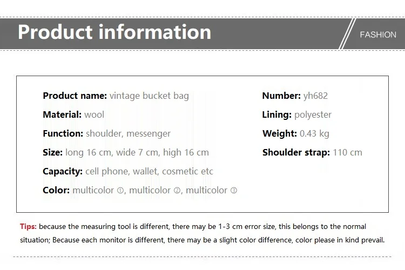Click the Number yh682 value
The width and height of the screenshot is (405, 270).
coord(315,96)
